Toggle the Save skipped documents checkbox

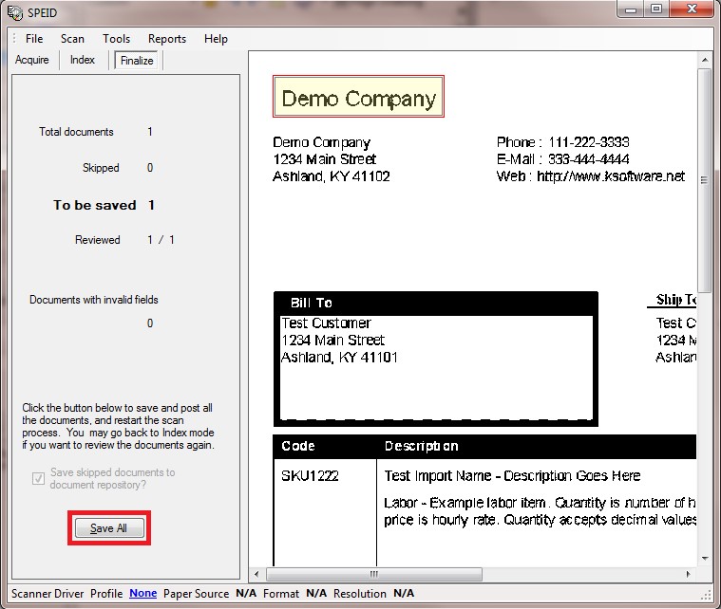tap(39, 478)
